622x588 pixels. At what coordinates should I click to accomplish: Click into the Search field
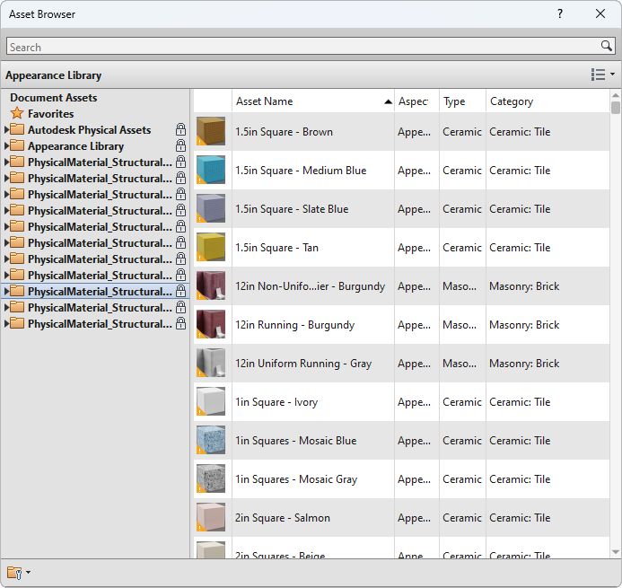[303, 47]
